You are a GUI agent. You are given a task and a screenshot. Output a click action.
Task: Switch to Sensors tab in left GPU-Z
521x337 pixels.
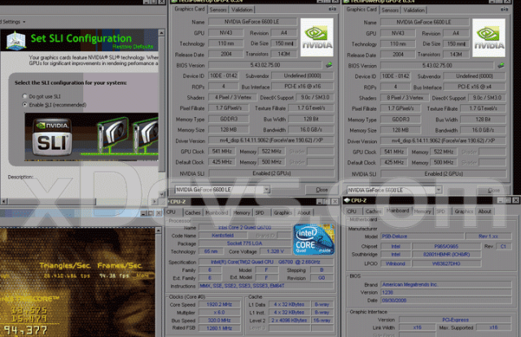tap(218, 10)
